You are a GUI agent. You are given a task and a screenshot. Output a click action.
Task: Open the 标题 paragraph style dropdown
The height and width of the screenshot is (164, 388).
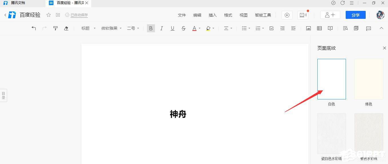point(88,28)
